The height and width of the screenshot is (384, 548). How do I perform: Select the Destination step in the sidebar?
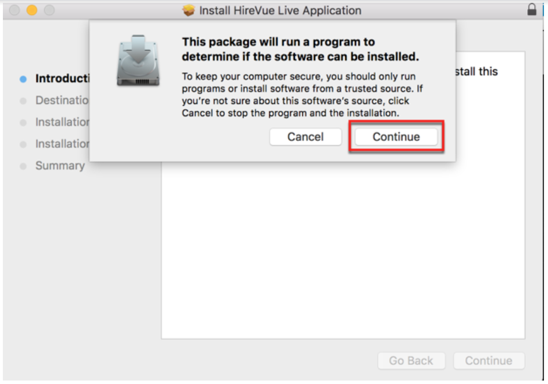[x=62, y=100]
